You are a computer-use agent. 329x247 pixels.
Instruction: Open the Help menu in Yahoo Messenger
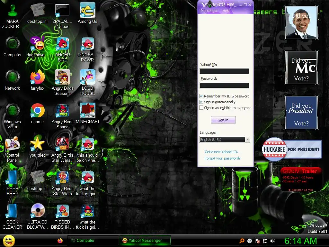(x=226, y=11)
